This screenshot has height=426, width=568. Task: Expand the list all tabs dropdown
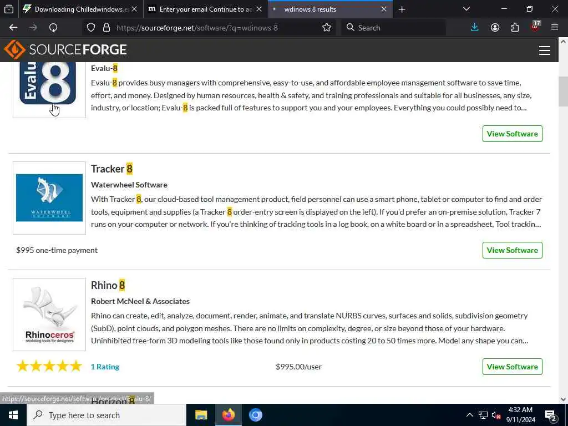[x=466, y=9]
